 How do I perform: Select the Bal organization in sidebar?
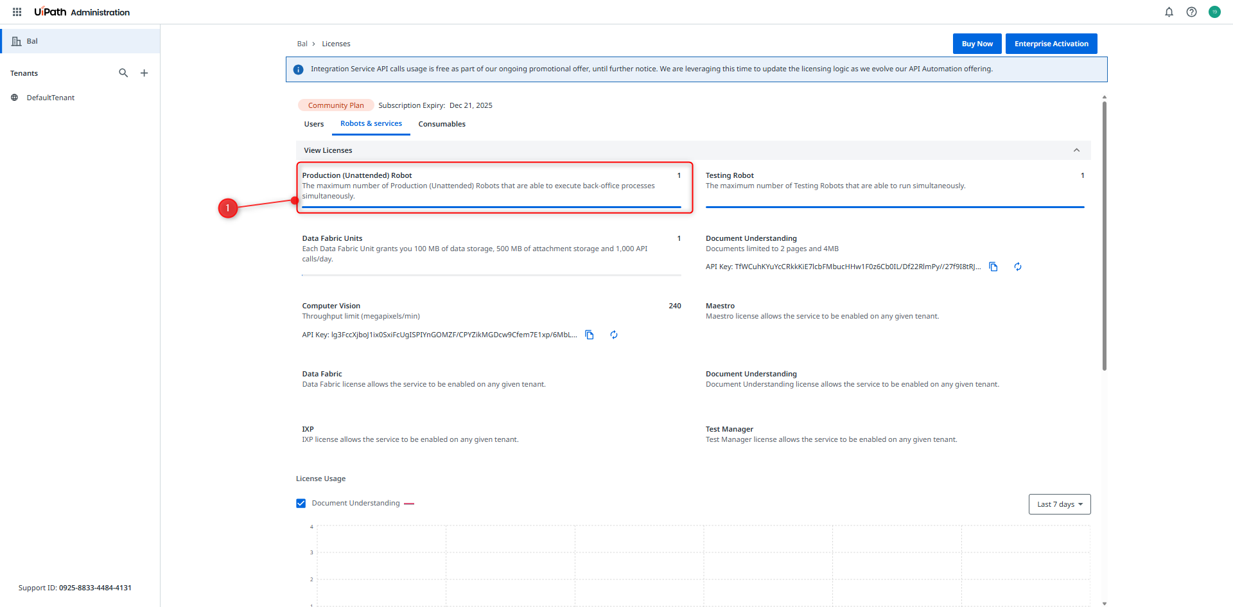80,41
